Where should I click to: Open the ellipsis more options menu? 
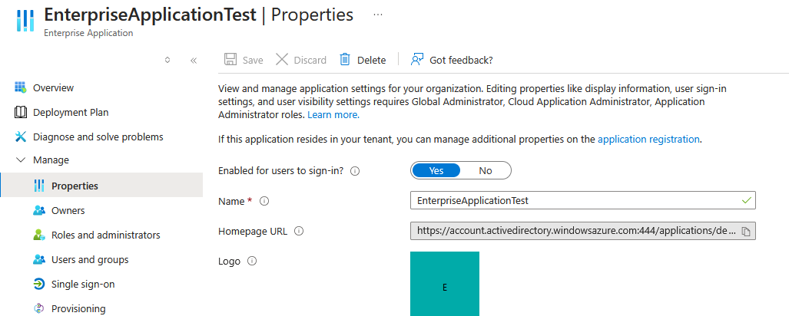click(x=378, y=15)
